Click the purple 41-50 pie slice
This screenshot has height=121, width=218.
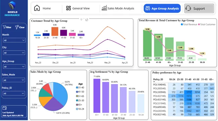pyautogui.click(x=54, y=104)
